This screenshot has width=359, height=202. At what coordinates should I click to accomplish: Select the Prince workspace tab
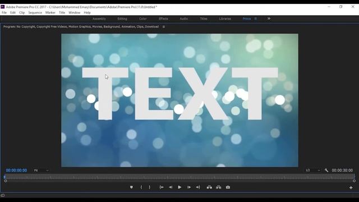click(x=247, y=19)
